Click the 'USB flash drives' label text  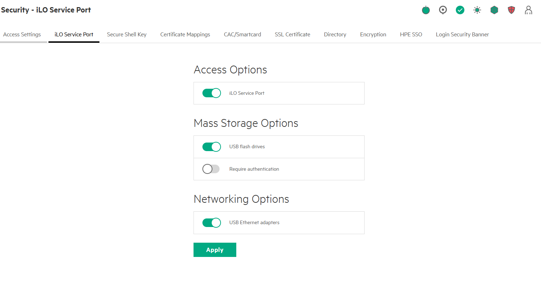(x=247, y=146)
